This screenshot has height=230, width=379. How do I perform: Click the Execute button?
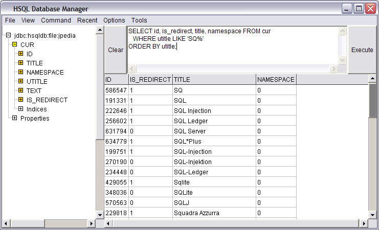[x=362, y=50]
